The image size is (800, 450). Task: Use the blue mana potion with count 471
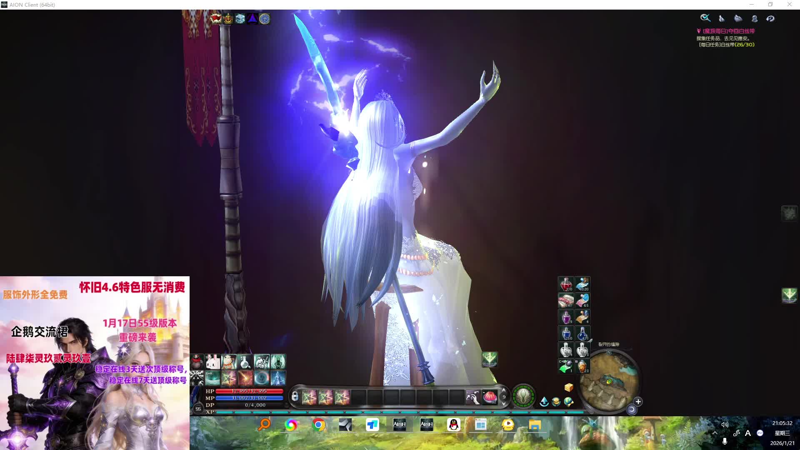pos(582,333)
